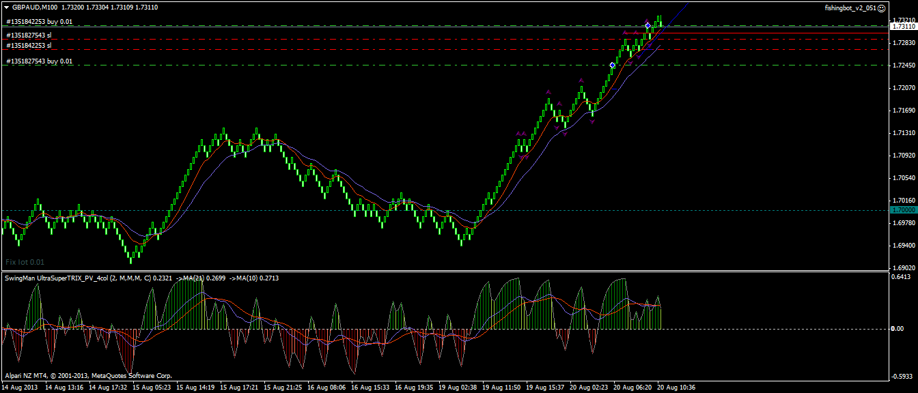The height and width of the screenshot is (393, 918).
Task: Click the GBPAUD,M100 chart symbol title
Action: [35, 7]
